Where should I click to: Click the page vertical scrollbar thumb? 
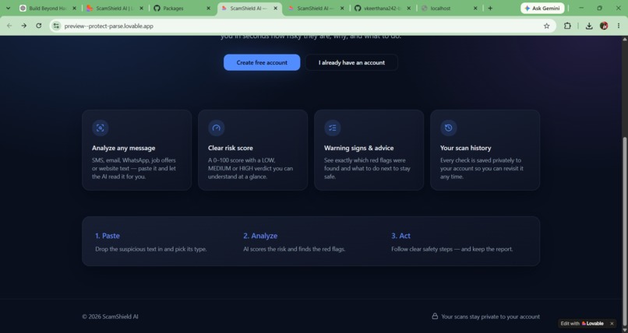624,232
